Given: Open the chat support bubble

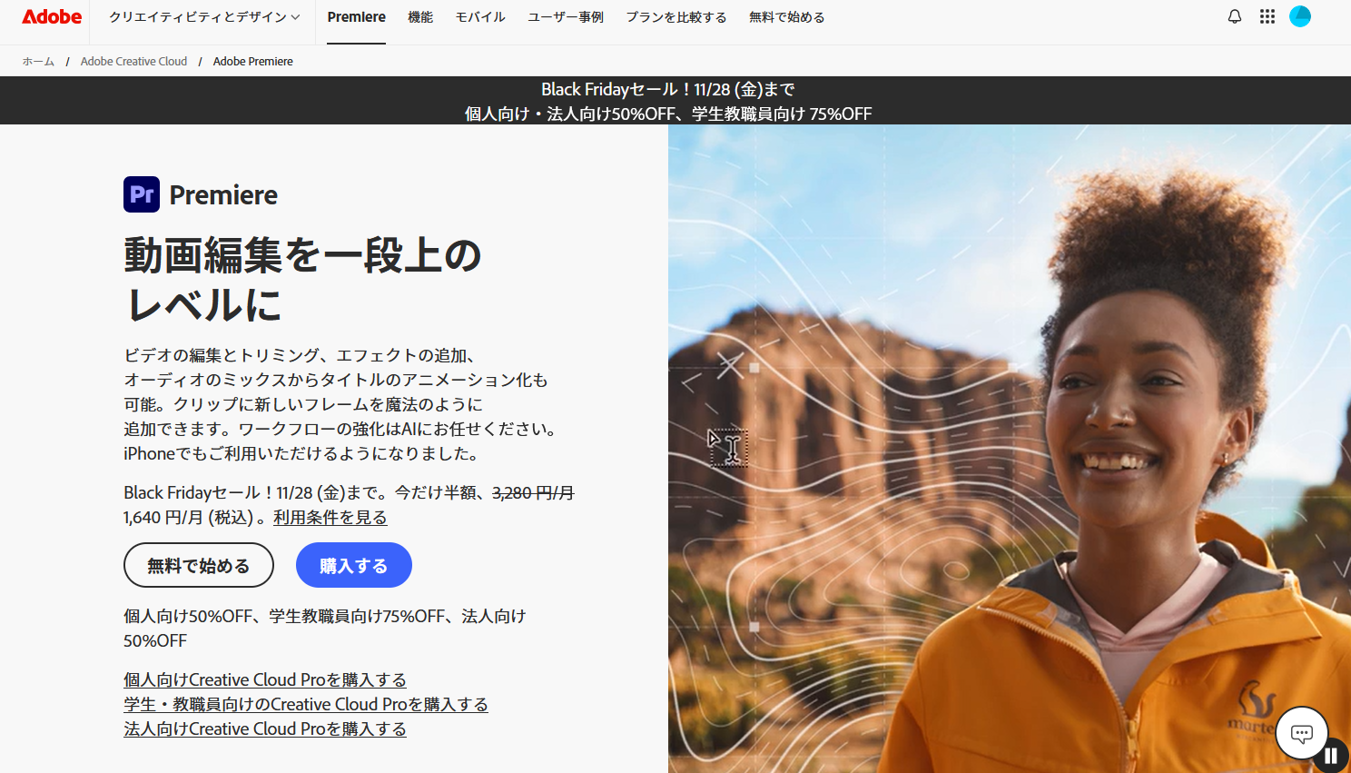Looking at the screenshot, I should pyautogui.click(x=1302, y=733).
